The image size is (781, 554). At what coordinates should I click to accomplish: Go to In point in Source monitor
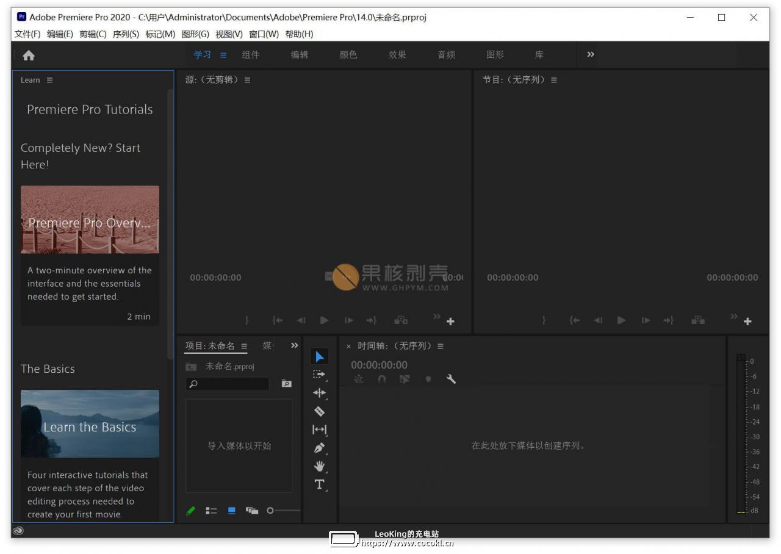point(278,320)
